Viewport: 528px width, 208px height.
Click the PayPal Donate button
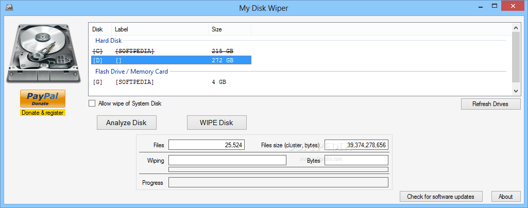coord(43,99)
